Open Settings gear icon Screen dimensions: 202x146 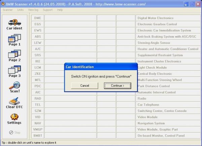[x=14, y=119]
